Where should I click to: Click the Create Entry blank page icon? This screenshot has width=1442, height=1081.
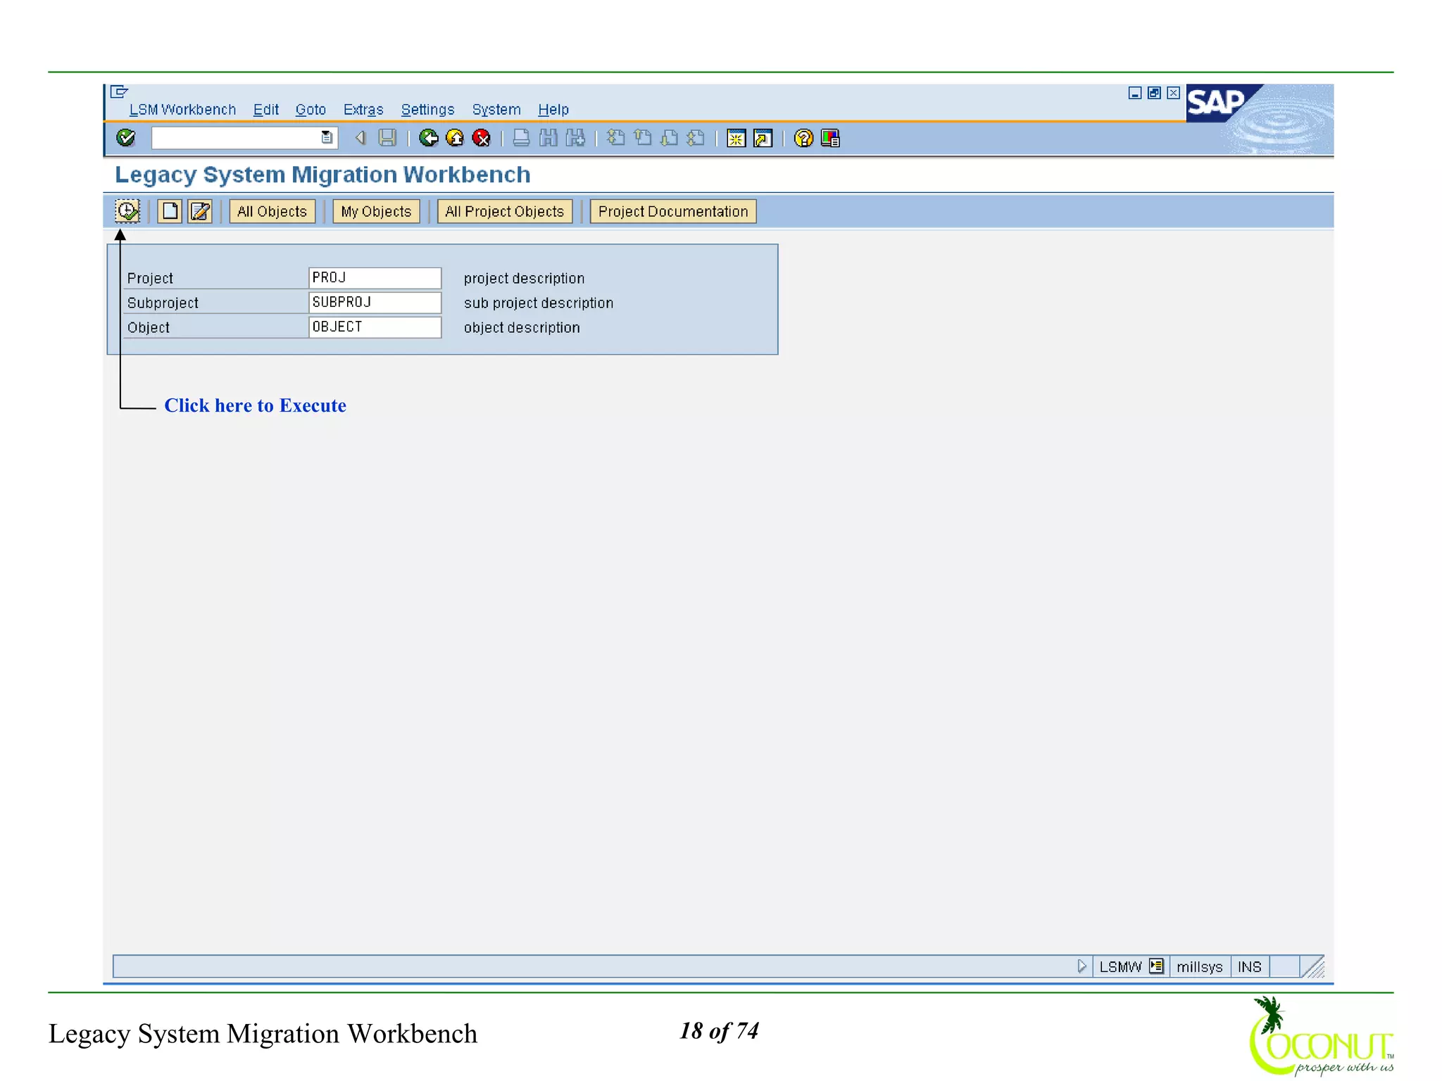pos(170,211)
